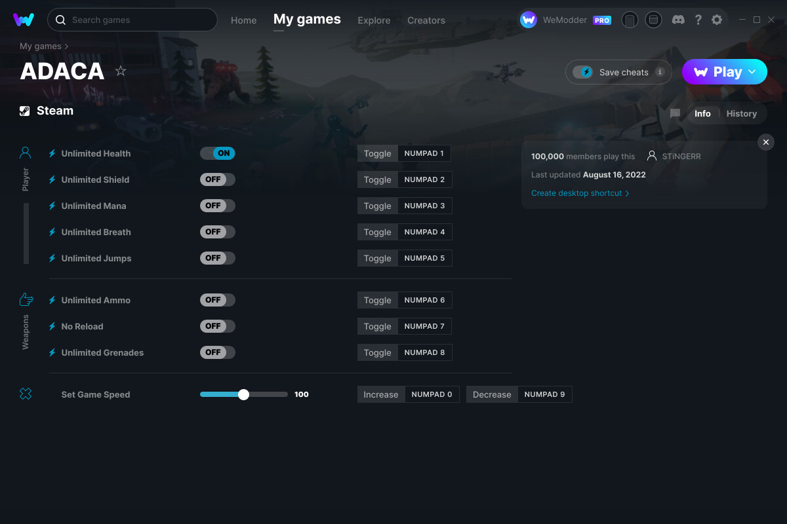Click the WeModder logo in top-left corner
The height and width of the screenshot is (524, 787).
tap(24, 20)
